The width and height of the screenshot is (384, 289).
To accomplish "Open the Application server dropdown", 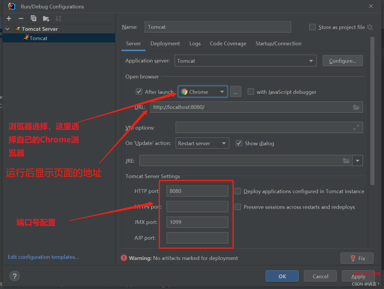I will [x=245, y=61].
